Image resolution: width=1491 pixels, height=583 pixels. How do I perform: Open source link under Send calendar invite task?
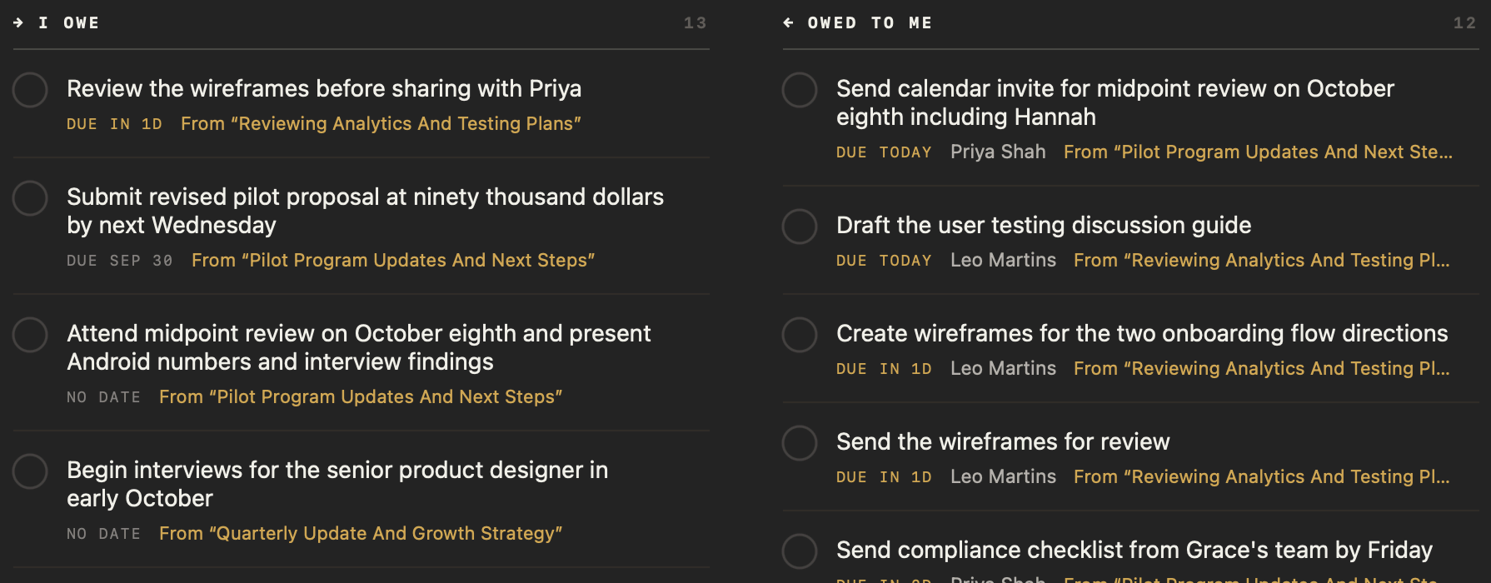[1258, 152]
